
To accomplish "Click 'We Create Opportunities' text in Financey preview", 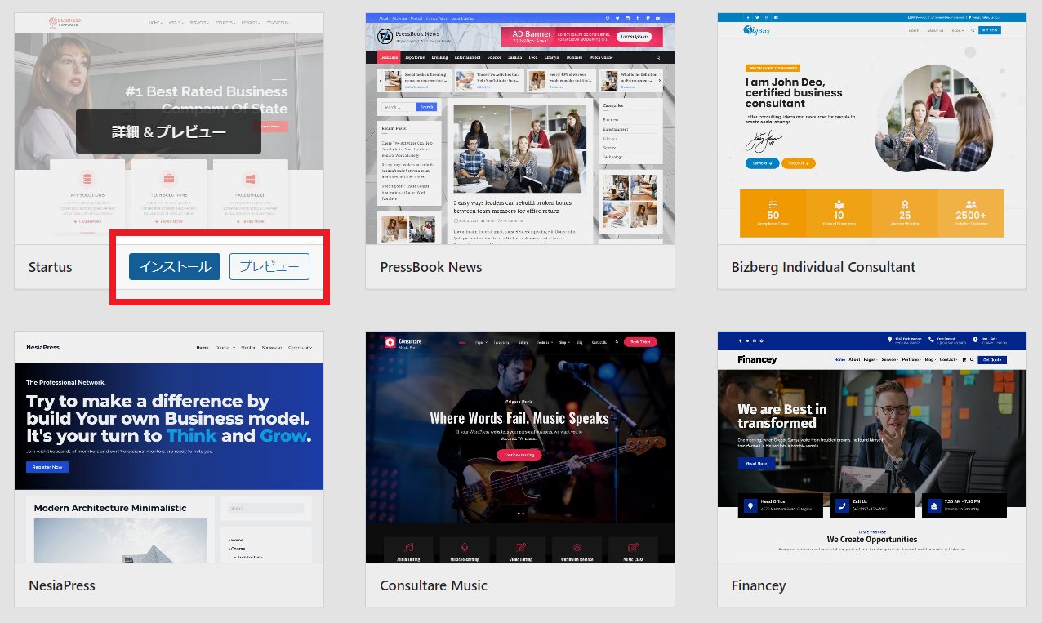I will click(x=872, y=540).
